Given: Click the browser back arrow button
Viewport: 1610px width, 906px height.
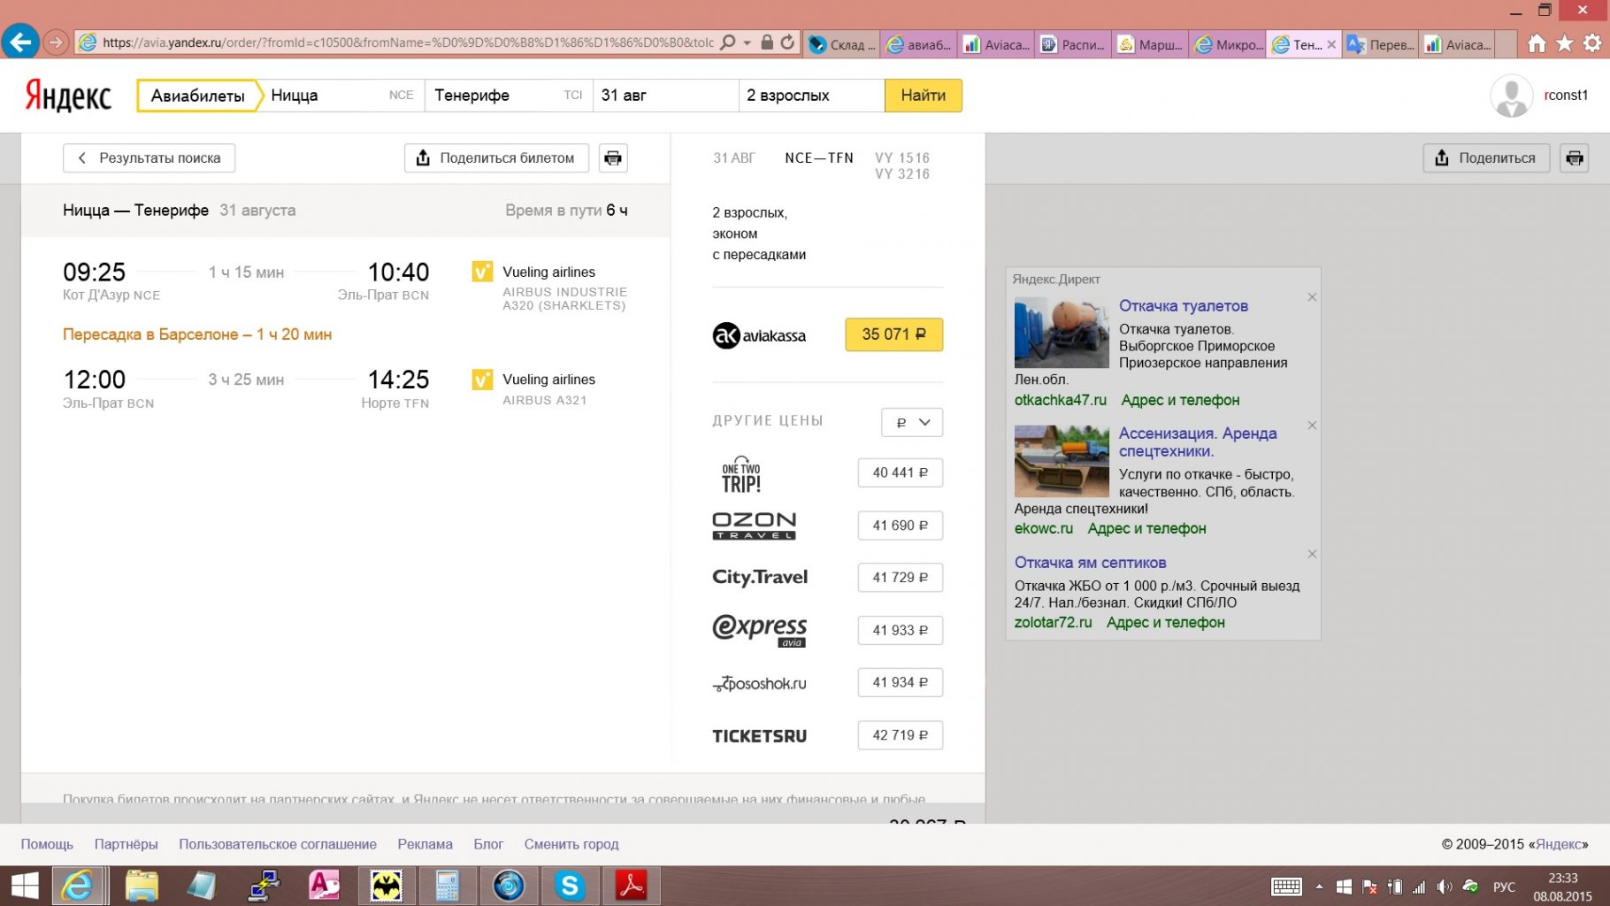Looking at the screenshot, I should 19,42.
